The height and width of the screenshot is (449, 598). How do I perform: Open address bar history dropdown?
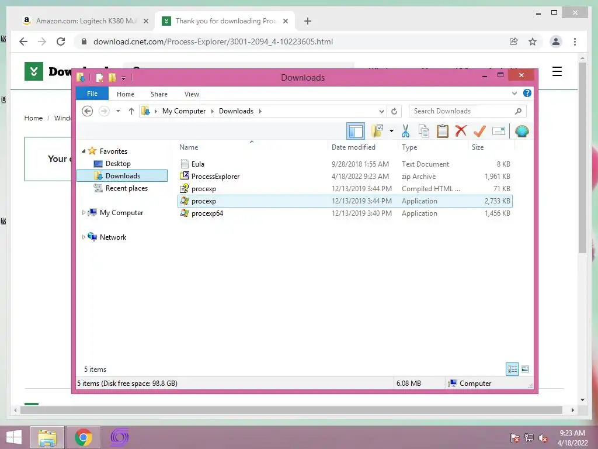point(381,111)
